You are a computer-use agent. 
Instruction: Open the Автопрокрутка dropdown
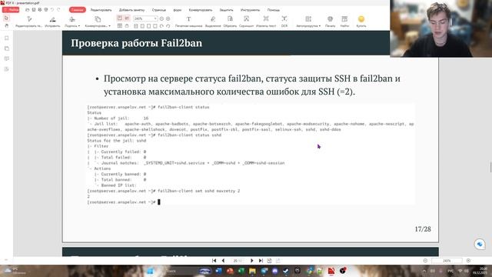[308, 22]
